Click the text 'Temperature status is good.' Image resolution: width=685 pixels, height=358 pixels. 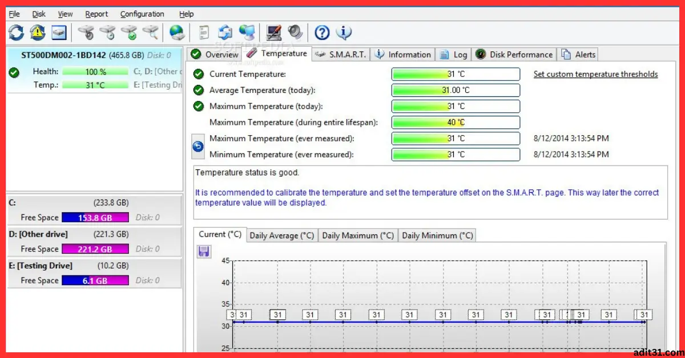click(x=247, y=172)
